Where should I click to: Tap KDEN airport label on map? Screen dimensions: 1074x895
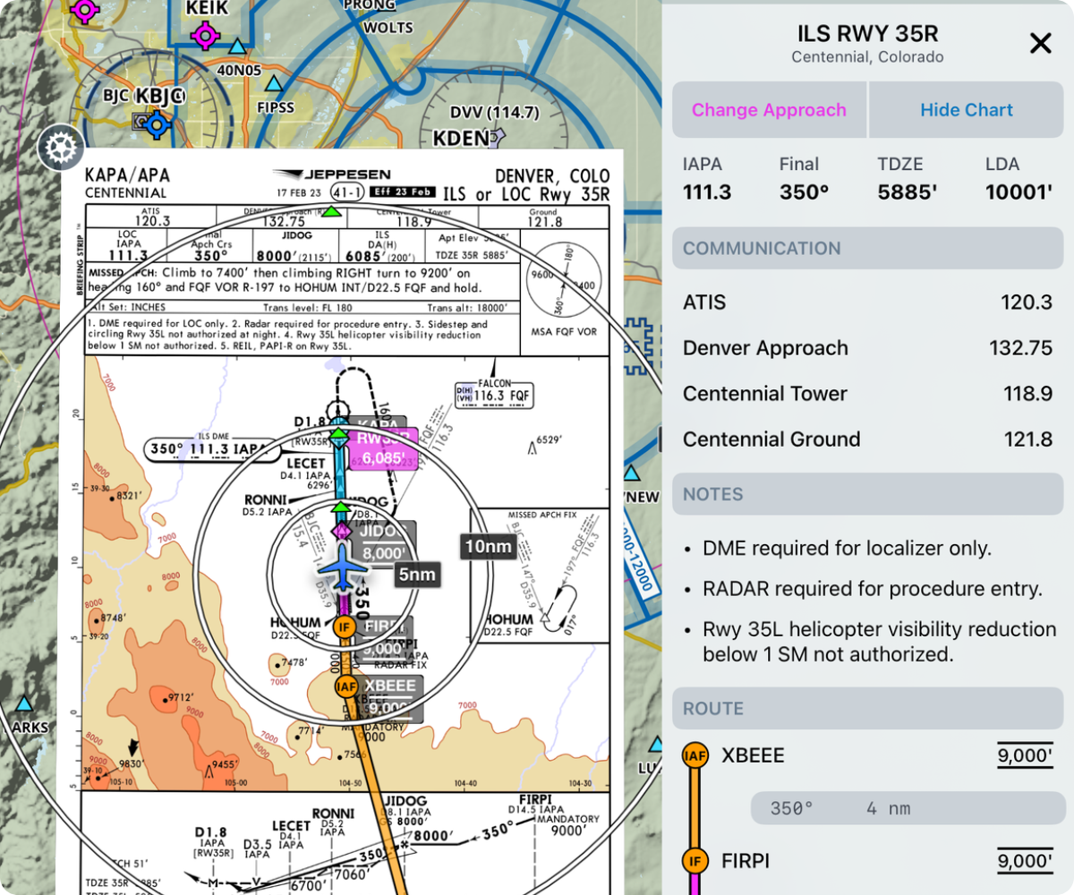(463, 138)
